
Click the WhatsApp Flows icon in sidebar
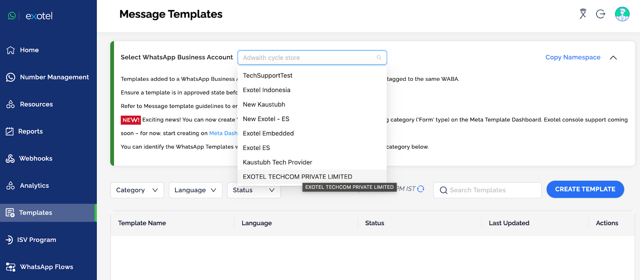11,267
